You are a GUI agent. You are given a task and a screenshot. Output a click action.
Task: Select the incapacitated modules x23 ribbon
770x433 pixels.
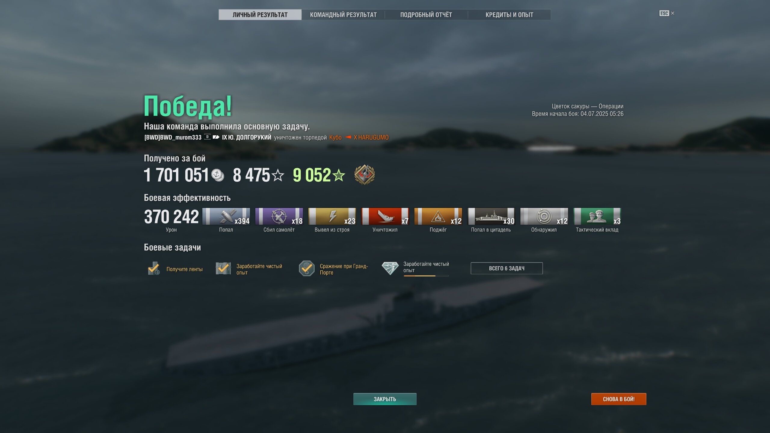332,216
